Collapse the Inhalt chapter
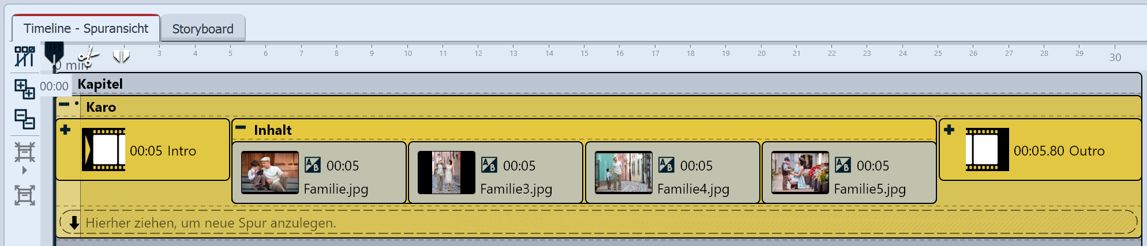 pos(241,128)
